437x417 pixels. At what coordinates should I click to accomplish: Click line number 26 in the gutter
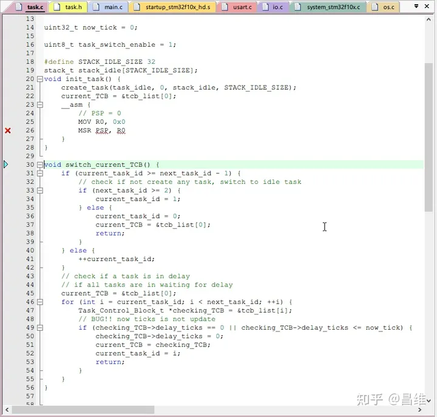coord(30,131)
